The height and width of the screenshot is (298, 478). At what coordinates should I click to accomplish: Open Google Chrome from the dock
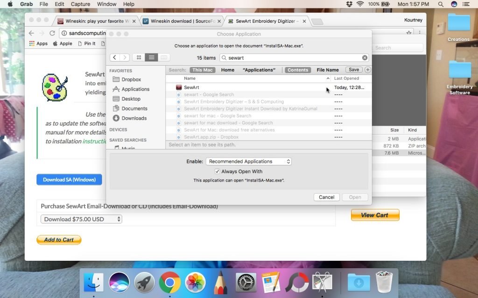pos(169,282)
